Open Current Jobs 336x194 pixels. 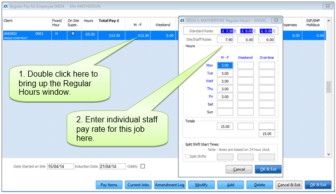click(x=138, y=185)
